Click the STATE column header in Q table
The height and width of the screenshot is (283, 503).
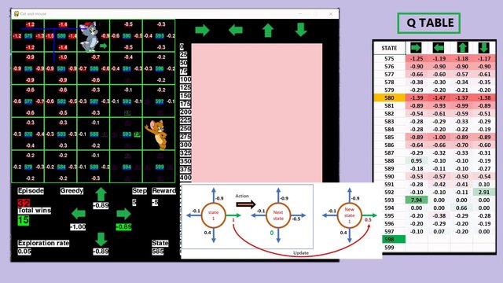(x=389, y=48)
